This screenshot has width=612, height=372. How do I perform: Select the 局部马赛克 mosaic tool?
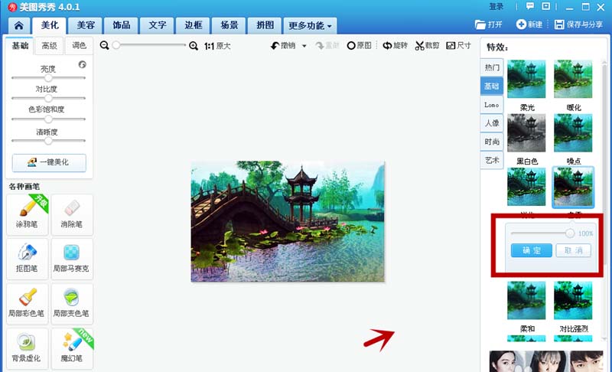72,259
